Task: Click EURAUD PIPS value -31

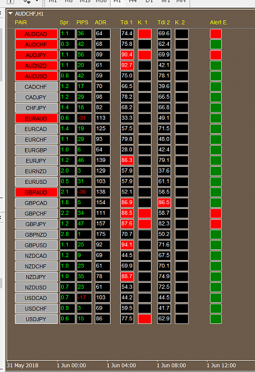Action: point(84,118)
